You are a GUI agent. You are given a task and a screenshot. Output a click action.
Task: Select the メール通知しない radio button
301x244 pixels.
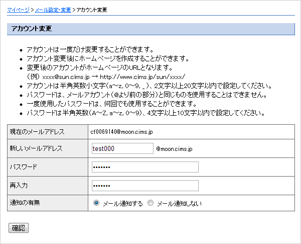click(x=150, y=203)
